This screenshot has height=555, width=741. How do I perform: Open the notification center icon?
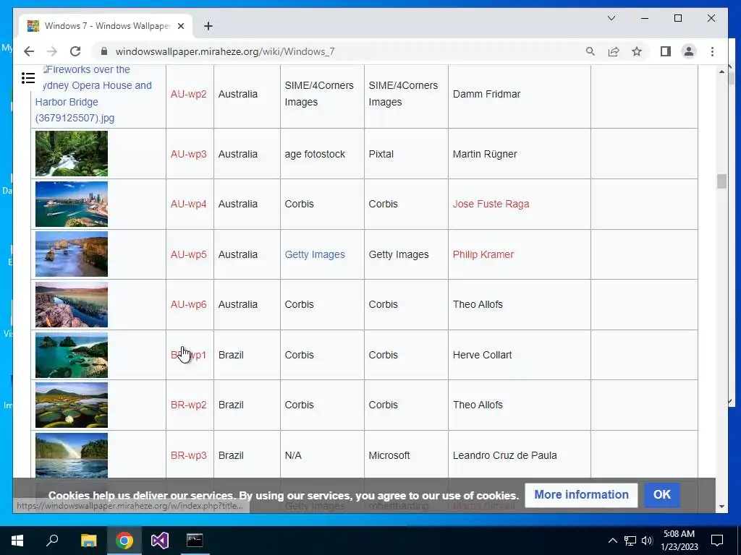point(717,541)
